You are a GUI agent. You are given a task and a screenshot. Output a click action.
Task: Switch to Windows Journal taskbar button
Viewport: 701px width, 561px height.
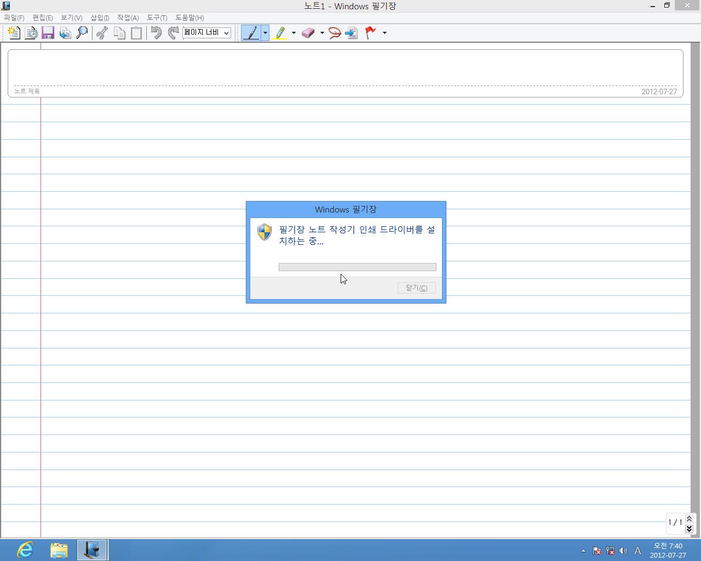92,549
